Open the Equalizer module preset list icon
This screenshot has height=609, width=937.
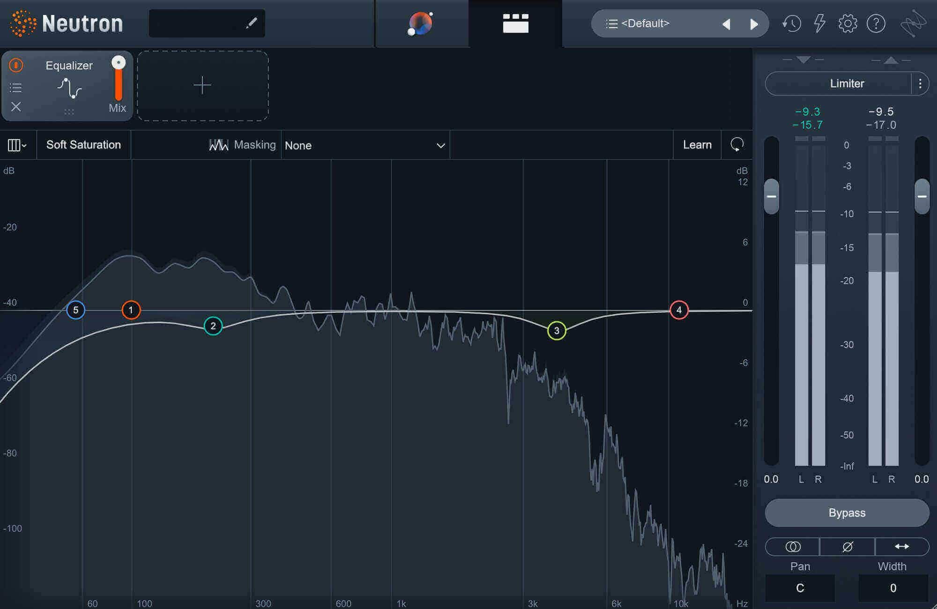coord(15,88)
